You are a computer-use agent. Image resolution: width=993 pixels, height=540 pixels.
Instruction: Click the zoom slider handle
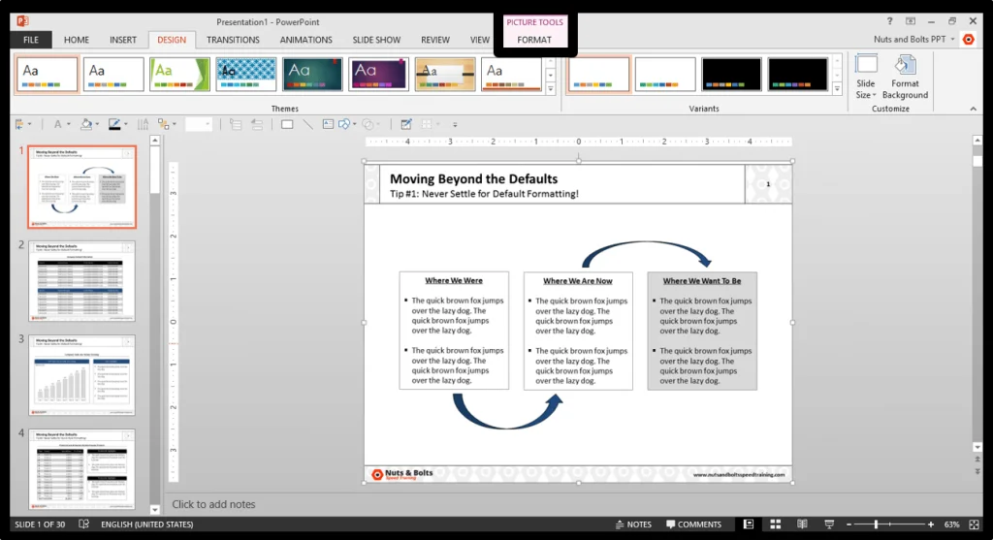(876, 524)
